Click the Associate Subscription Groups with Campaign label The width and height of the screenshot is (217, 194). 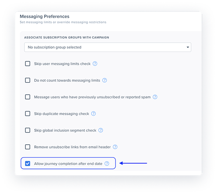(66, 38)
